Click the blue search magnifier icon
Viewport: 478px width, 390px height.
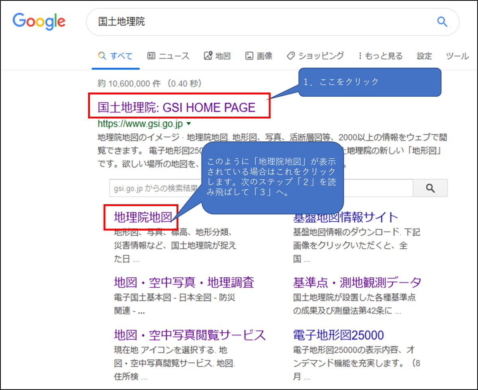coord(442,21)
